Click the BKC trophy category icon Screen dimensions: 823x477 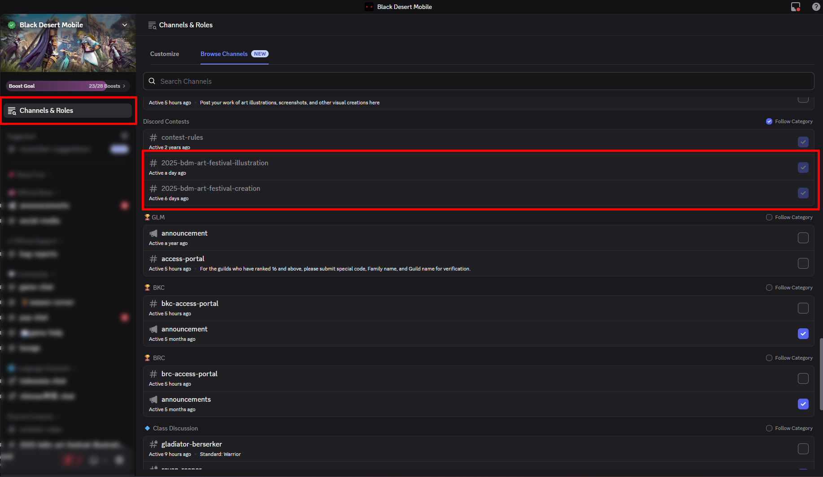(x=147, y=288)
